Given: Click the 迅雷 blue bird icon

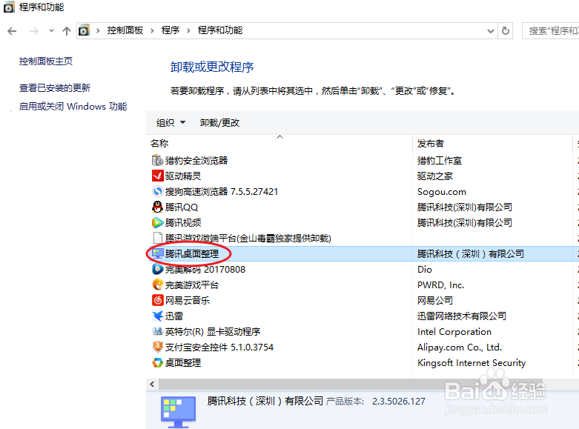Looking at the screenshot, I should click(x=157, y=316).
